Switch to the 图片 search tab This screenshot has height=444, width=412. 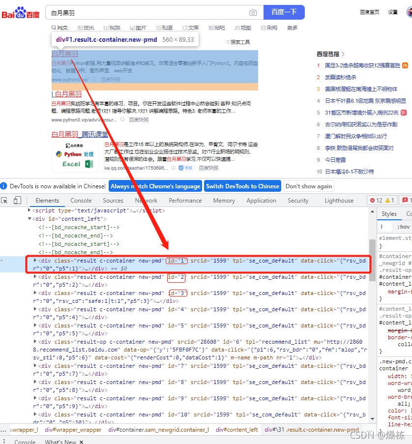138,28
